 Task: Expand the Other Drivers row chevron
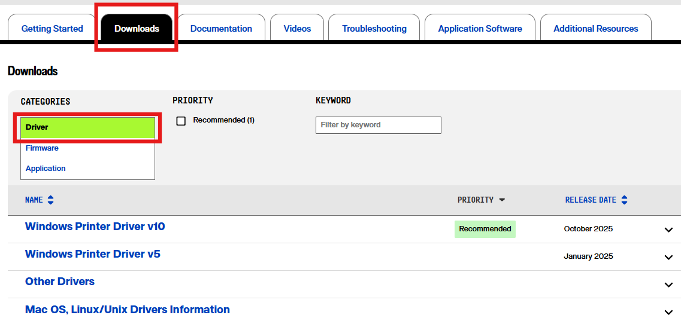[668, 285]
